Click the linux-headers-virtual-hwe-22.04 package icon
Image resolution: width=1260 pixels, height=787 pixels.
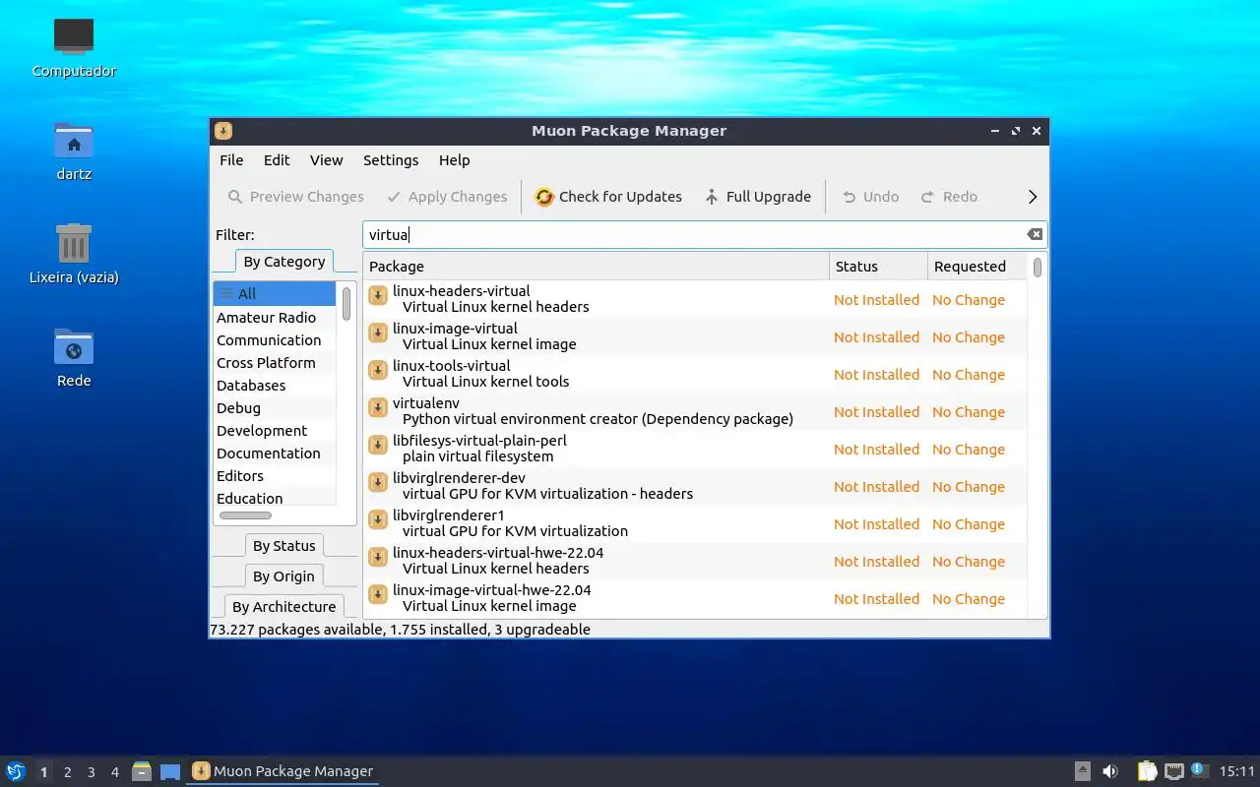pos(378,557)
